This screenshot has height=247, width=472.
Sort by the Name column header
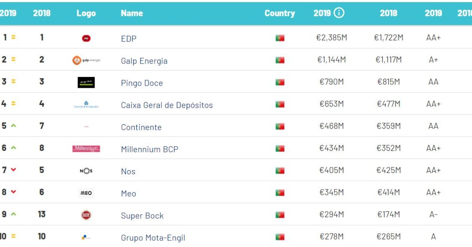pos(132,13)
